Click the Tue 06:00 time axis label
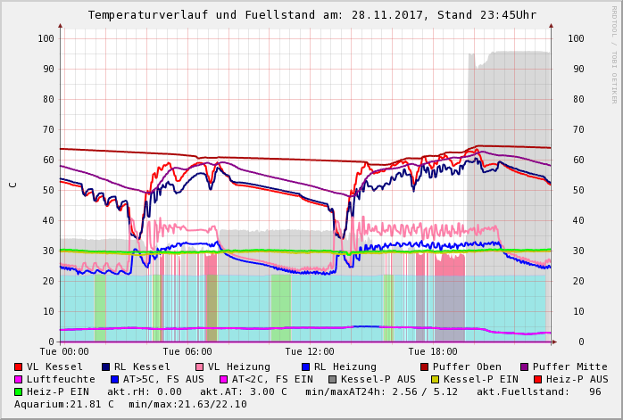 (187, 352)
